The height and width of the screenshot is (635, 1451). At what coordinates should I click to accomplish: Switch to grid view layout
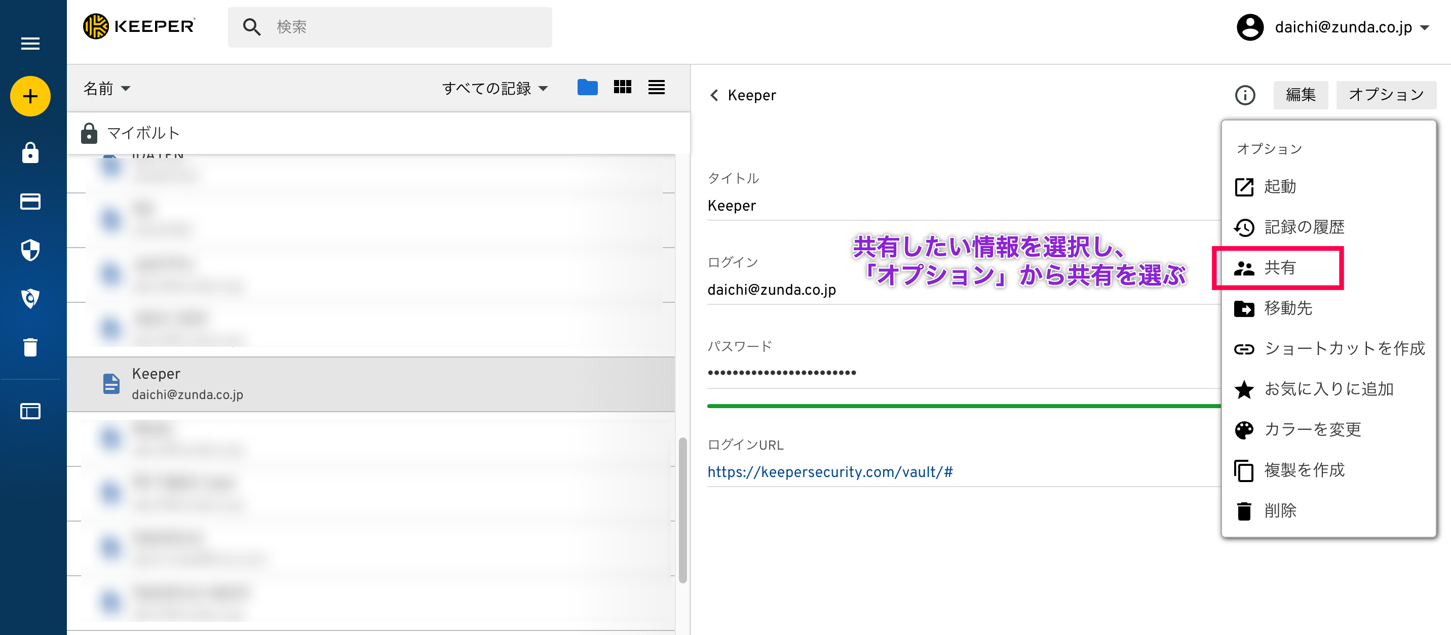pyautogui.click(x=622, y=87)
